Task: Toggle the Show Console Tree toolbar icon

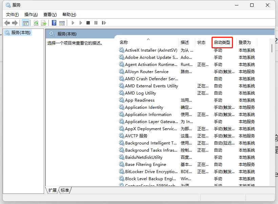Action: (x=26, y=22)
